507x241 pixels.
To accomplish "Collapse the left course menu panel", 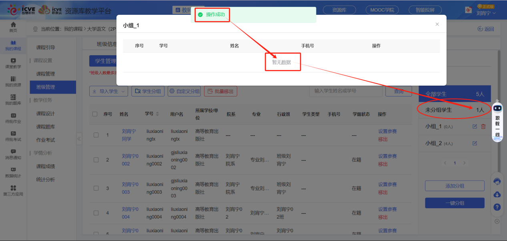I will [x=79, y=139].
